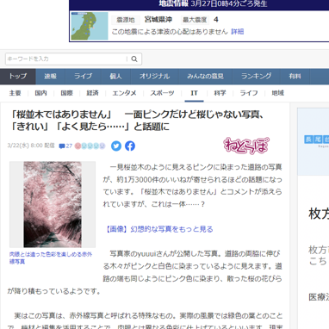Open the reaction emoji faces row
This screenshot has height=329, width=329.
[90, 146]
